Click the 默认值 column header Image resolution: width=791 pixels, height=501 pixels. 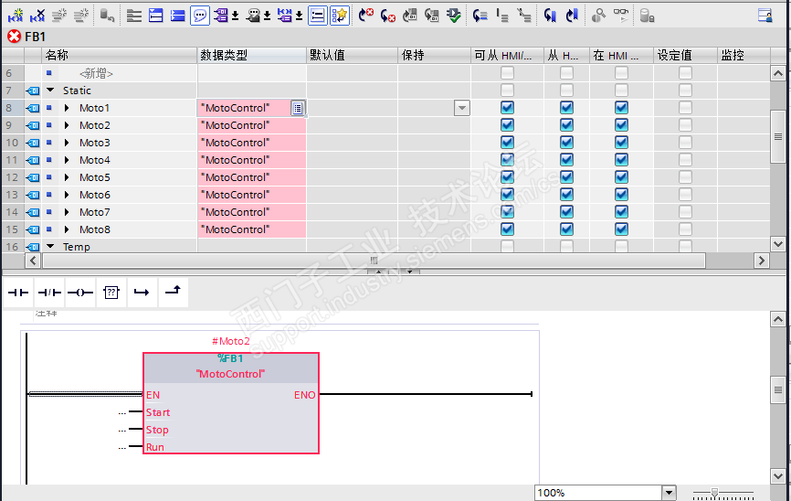coord(353,55)
